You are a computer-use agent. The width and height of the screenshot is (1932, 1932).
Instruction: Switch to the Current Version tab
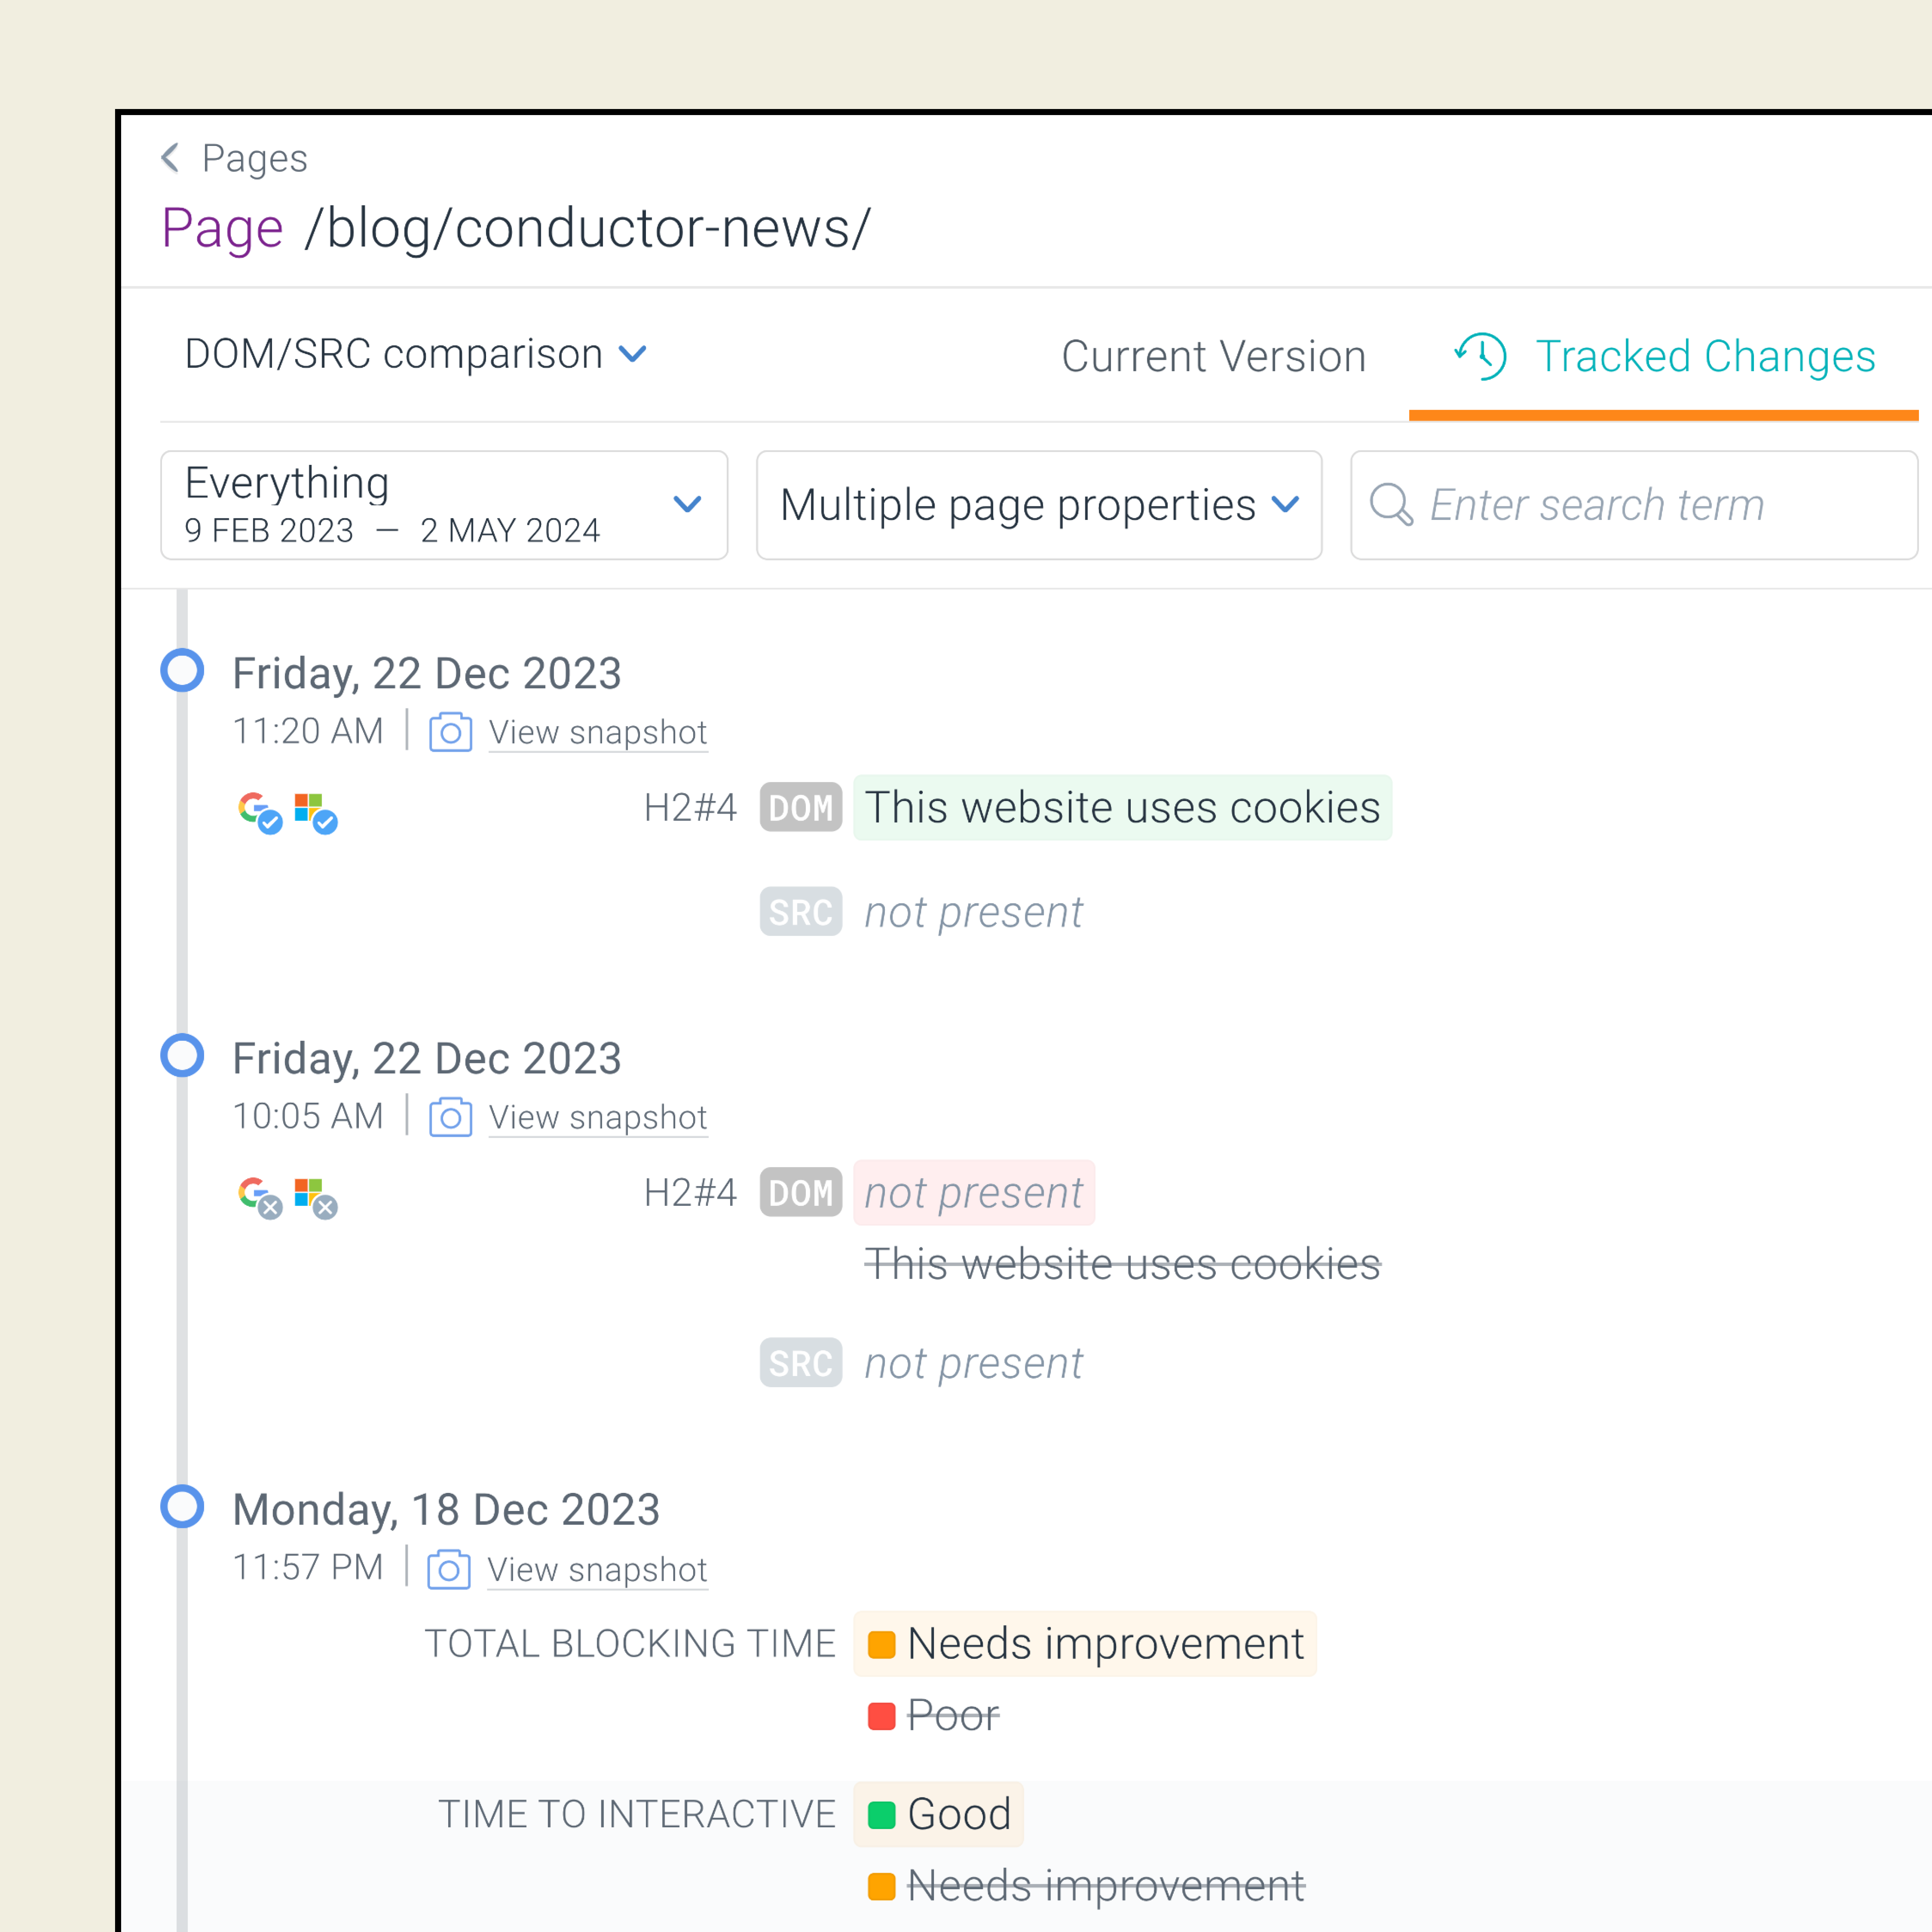click(x=1213, y=356)
